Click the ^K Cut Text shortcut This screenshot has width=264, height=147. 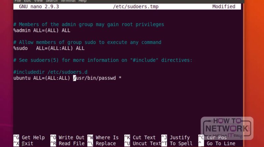[140, 137]
